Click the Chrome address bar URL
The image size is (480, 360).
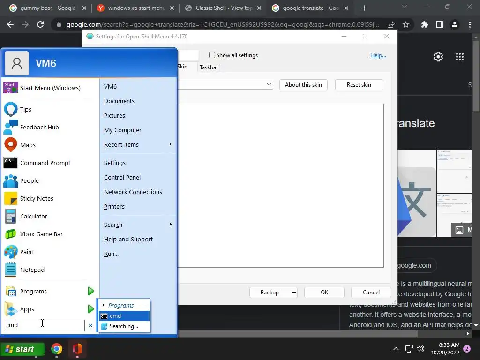(x=223, y=24)
